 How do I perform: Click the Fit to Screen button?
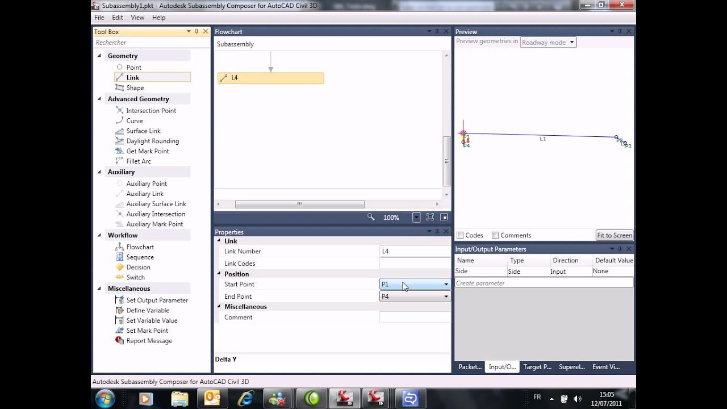pos(615,235)
